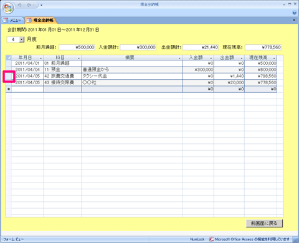299x243 pixels.
Task: Select row selector for 2011/04/01 record
Action: click(9, 63)
